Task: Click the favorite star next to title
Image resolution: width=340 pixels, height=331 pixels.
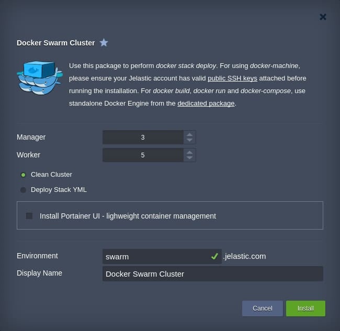Action: [104, 42]
